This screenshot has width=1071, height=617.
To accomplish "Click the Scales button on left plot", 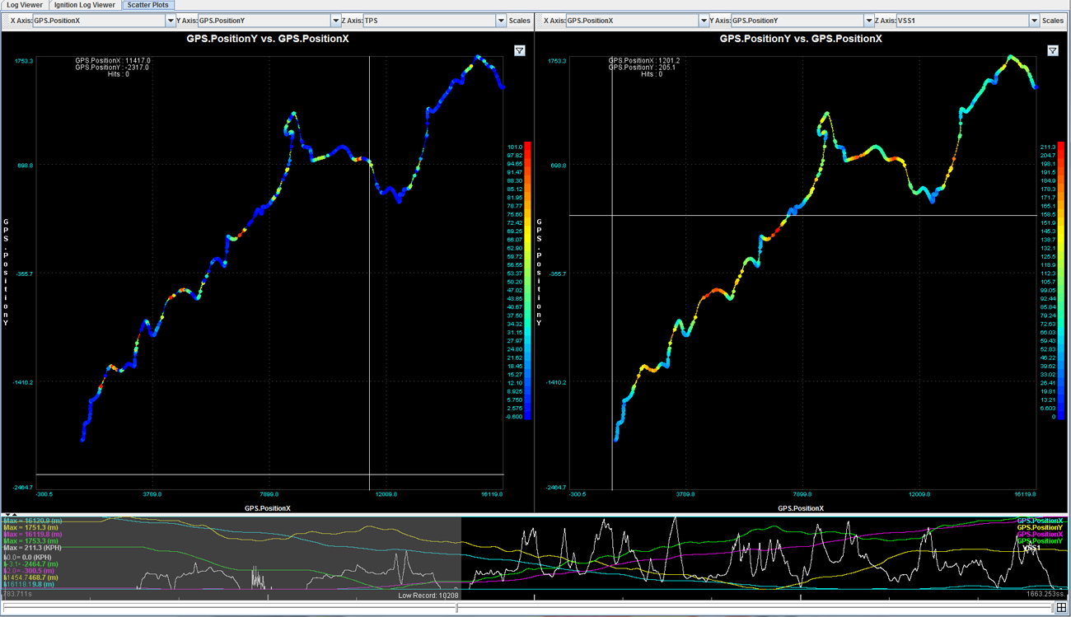I will pyautogui.click(x=520, y=21).
